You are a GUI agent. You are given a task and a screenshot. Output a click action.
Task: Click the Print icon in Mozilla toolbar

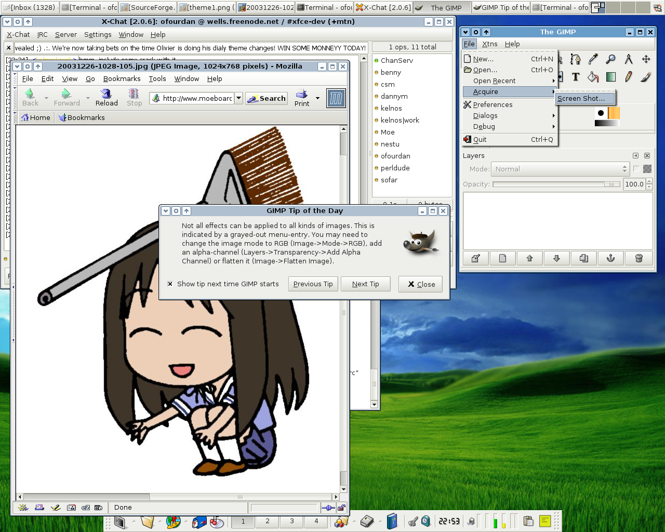(302, 97)
